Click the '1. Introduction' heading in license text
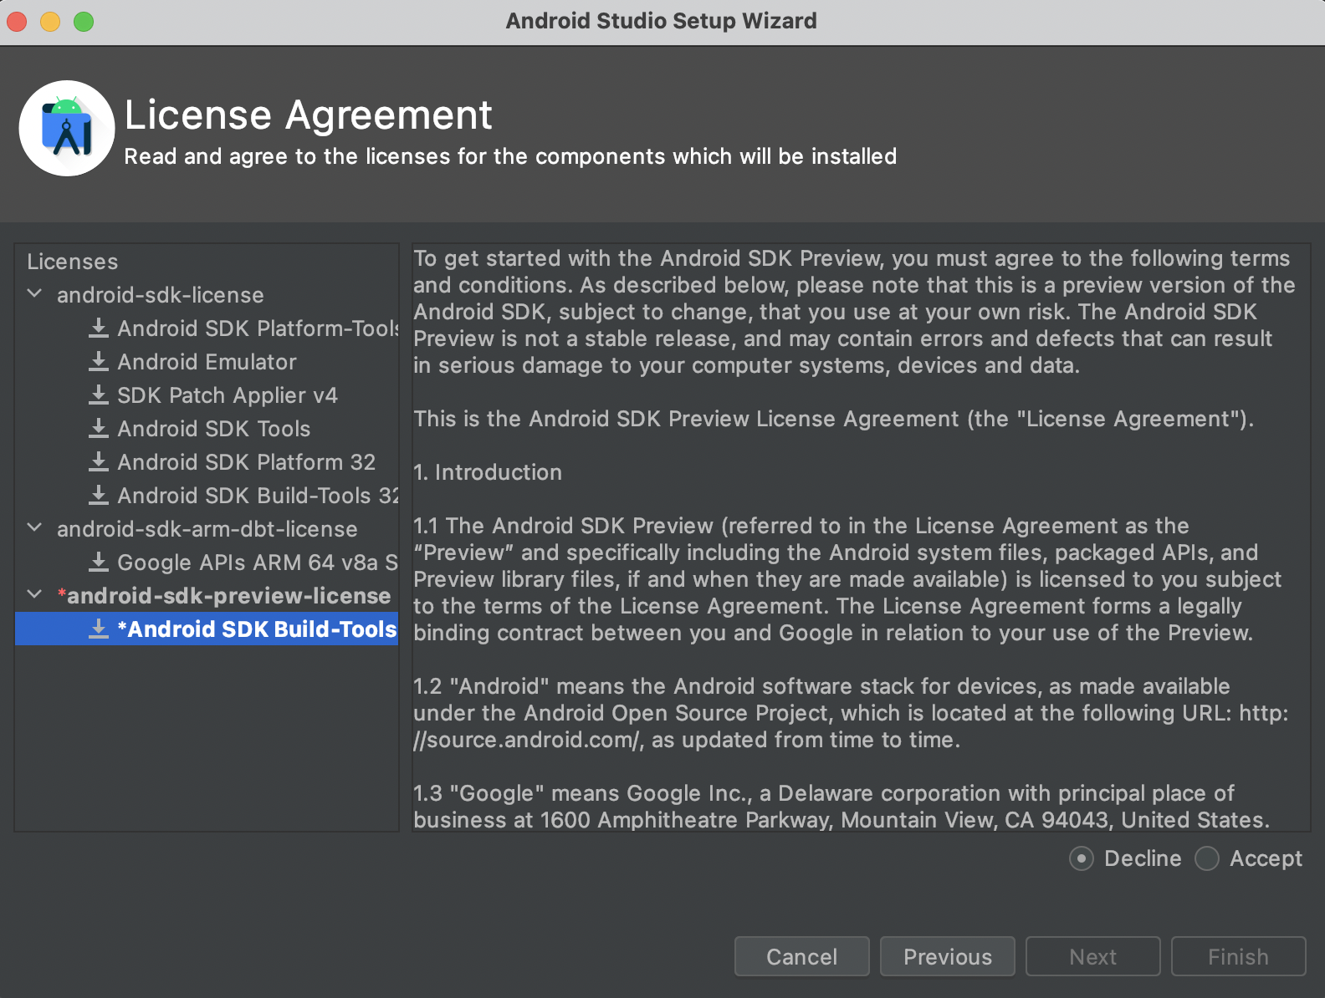The height and width of the screenshot is (998, 1325). click(x=488, y=472)
